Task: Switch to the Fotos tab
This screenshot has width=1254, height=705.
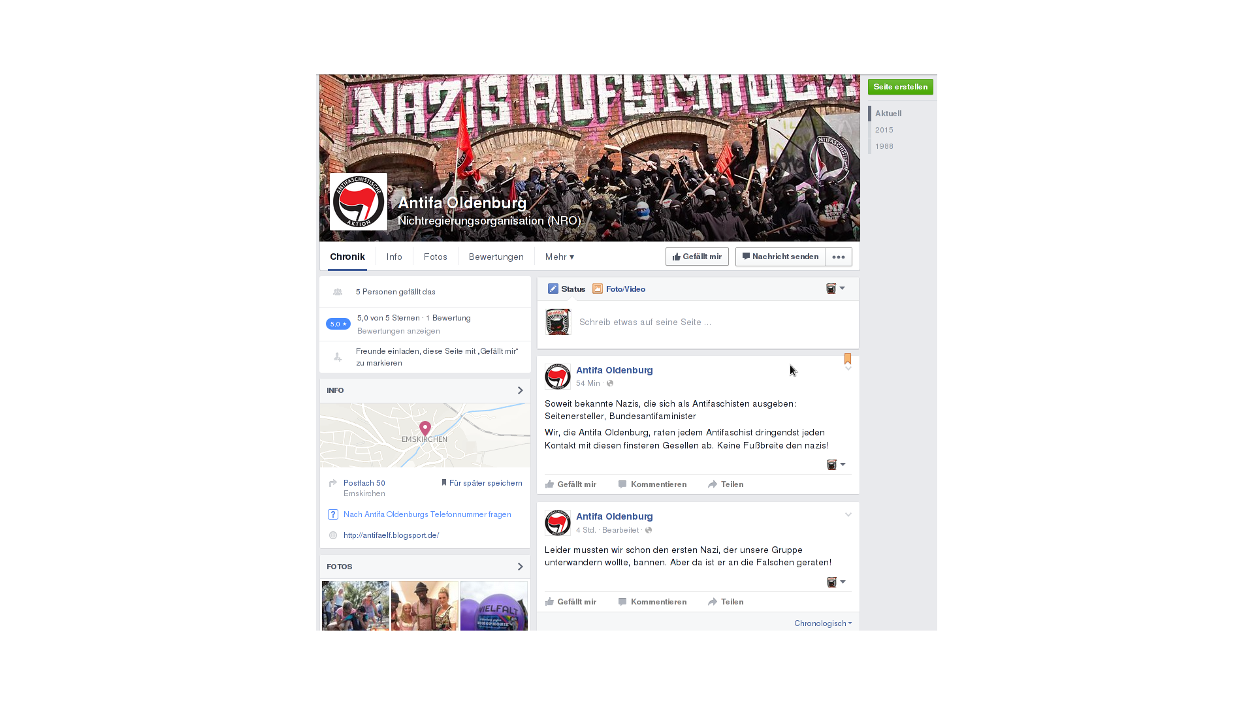Action: [x=436, y=257]
